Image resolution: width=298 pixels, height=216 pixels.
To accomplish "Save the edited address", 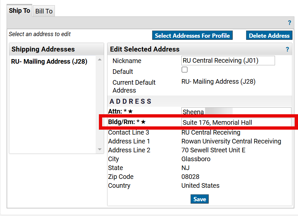I will 199,199.
